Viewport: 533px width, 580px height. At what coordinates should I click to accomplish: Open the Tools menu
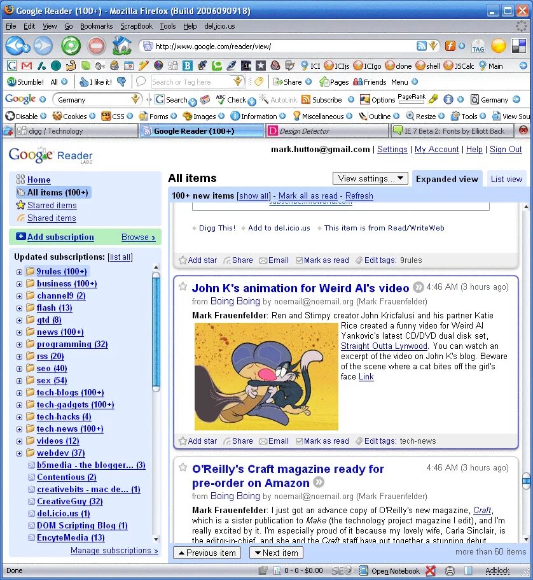tap(168, 26)
